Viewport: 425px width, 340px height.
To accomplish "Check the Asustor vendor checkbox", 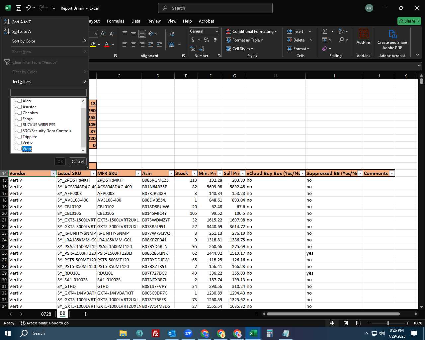I will 20,107.
